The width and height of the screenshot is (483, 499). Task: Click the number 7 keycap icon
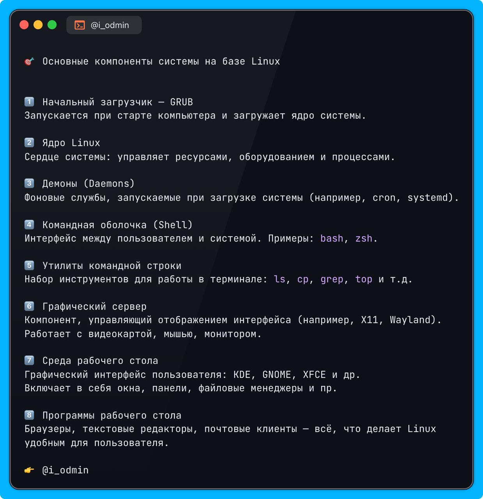coord(29,361)
